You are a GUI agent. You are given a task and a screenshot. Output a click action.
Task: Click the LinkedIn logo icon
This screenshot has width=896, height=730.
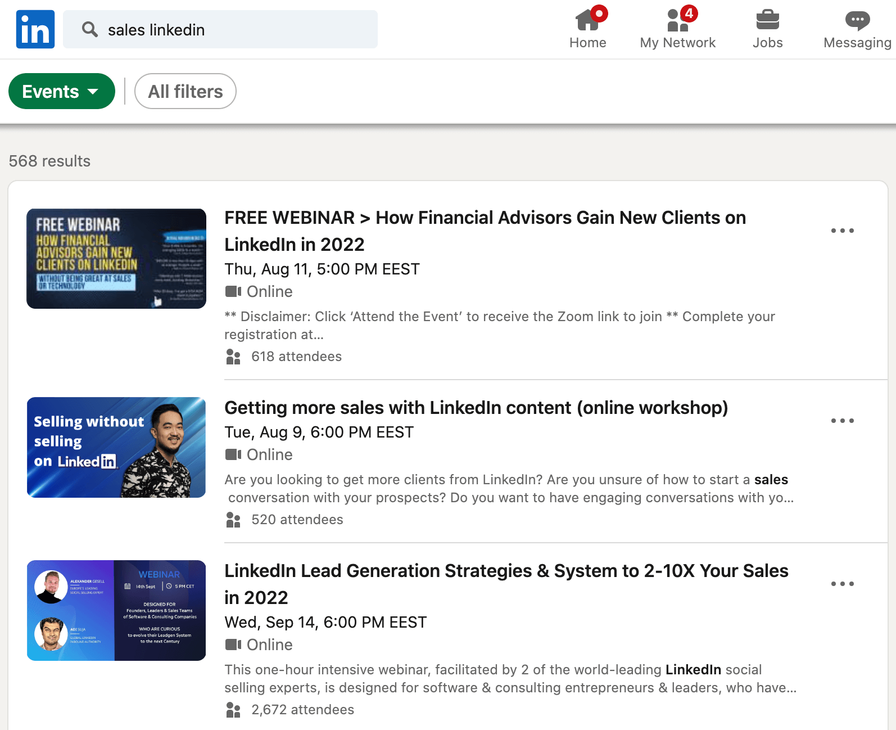(x=35, y=29)
